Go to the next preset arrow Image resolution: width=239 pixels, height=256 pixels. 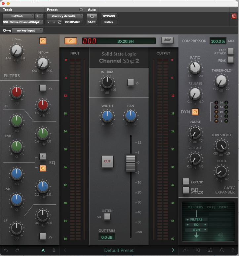click(x=173, y=250)
